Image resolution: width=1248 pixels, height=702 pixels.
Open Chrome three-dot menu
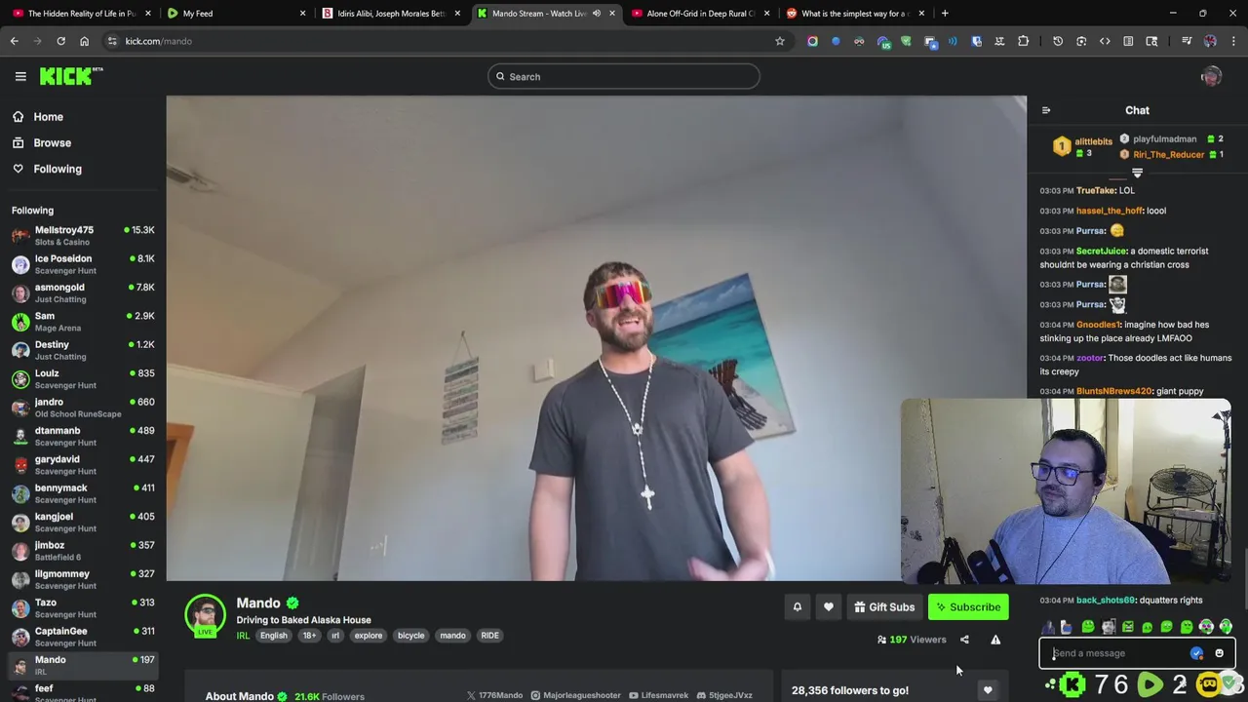(x=1233, y=41)
